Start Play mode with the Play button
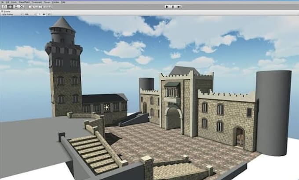299x180 pixels. [x=168, y=7]
